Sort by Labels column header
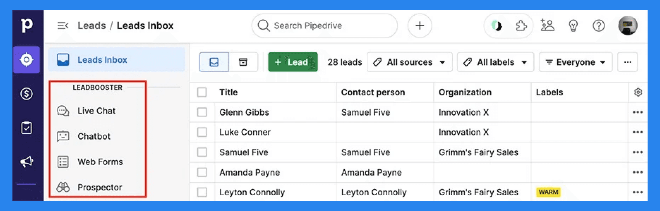 click(549, 92)
